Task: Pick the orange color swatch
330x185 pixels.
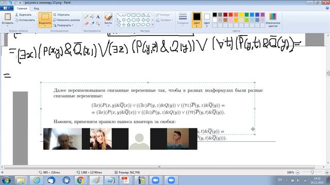Action: coord(236,14)
